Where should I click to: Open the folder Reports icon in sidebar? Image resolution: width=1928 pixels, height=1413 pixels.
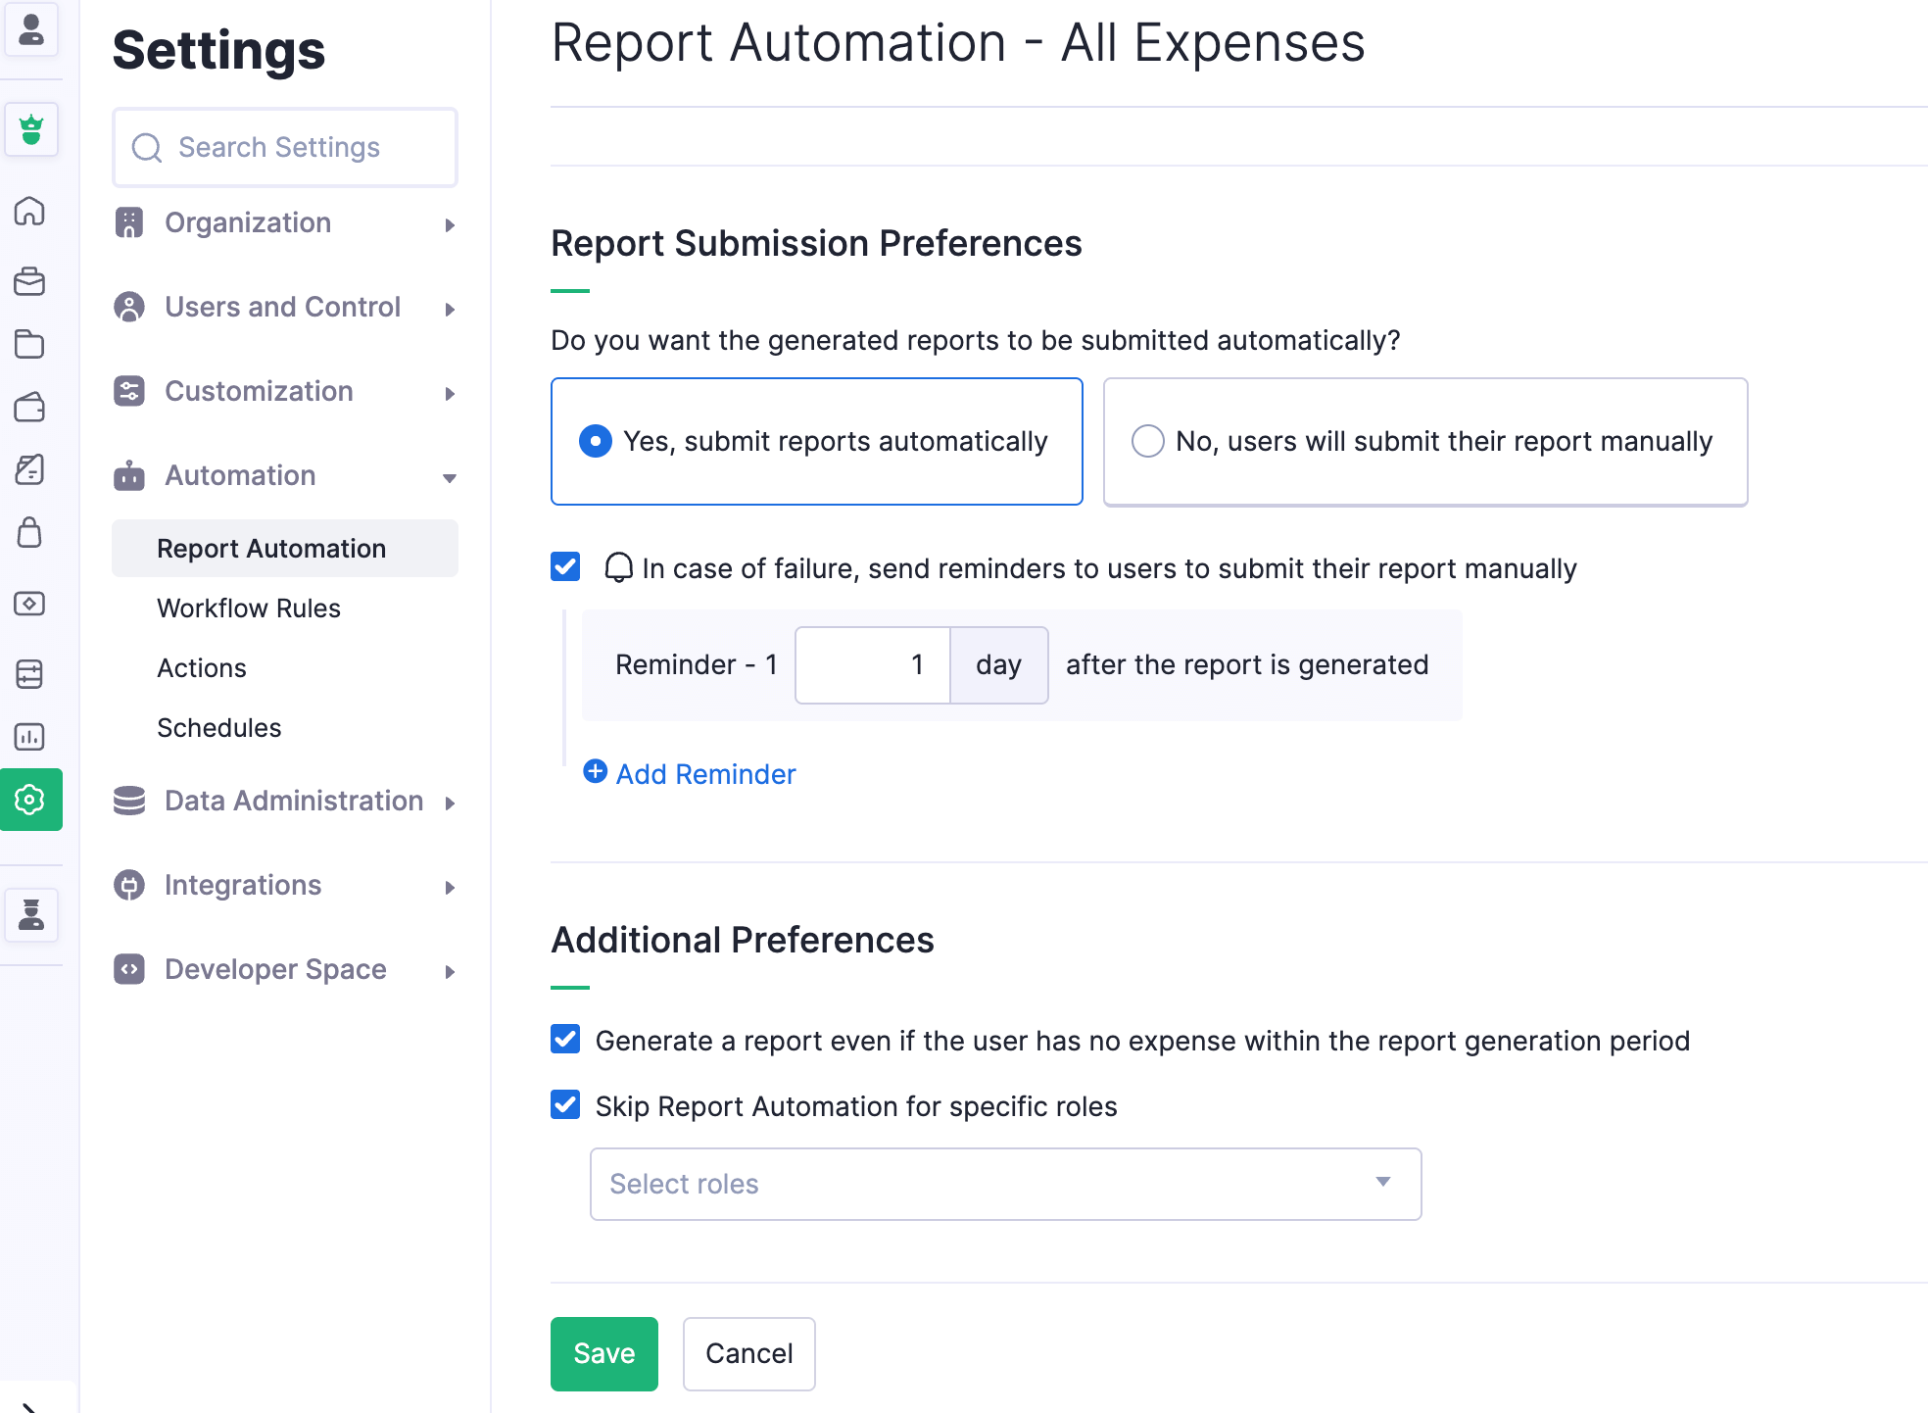point(30,344)
